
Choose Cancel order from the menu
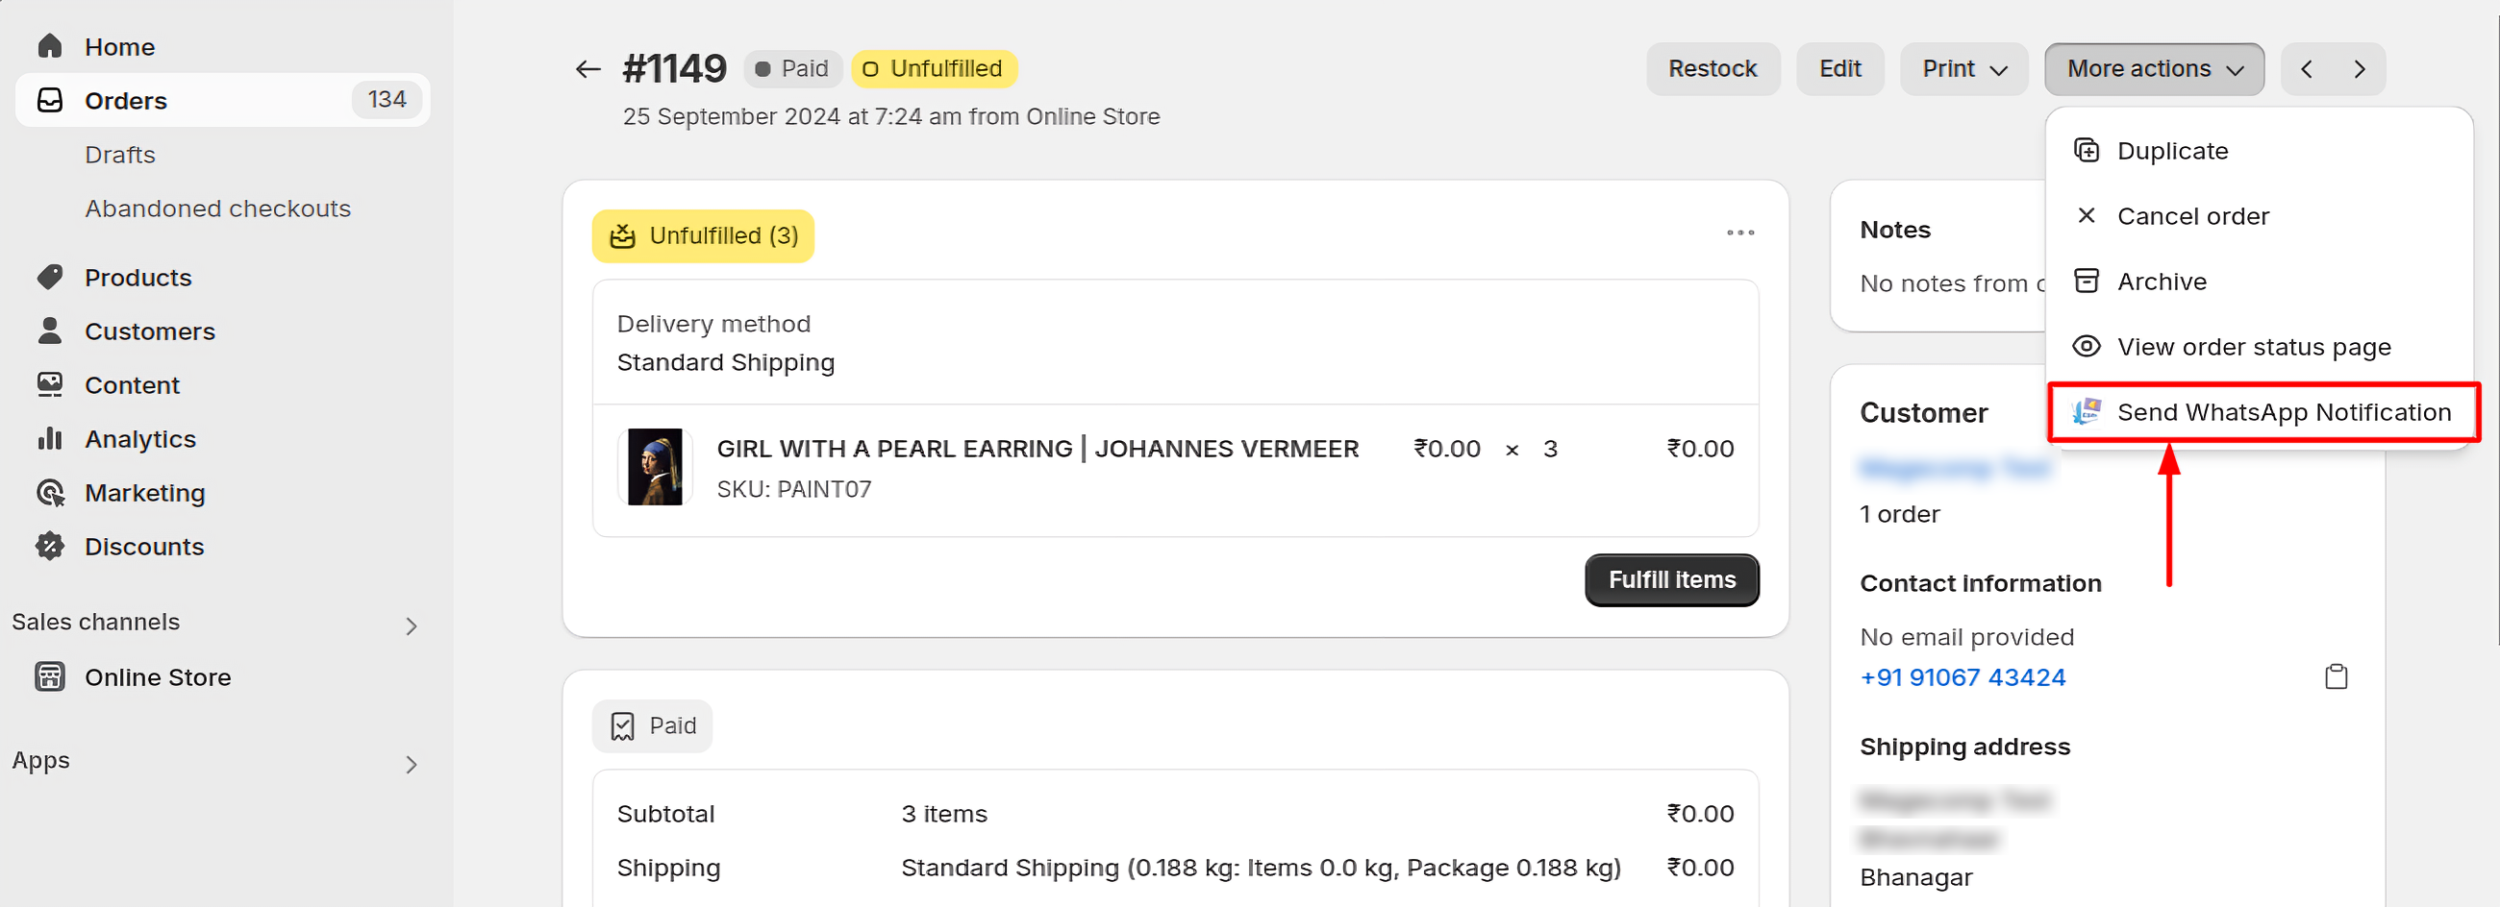pyautogui.click(x=2191, y=216)
